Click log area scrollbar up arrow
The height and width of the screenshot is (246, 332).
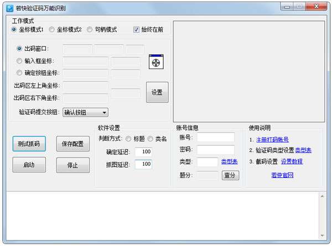coord(322,196)
